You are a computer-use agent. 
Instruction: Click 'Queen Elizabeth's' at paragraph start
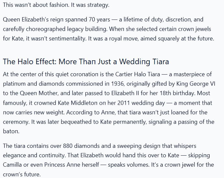point(26,19)
